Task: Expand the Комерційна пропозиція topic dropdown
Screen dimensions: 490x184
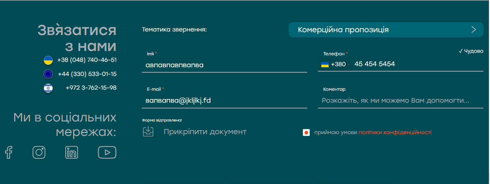Action: click(x=386, y=30)
